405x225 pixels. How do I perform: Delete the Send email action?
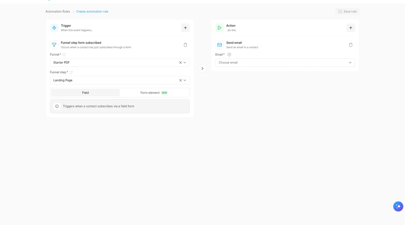click(x=351, y=45)
